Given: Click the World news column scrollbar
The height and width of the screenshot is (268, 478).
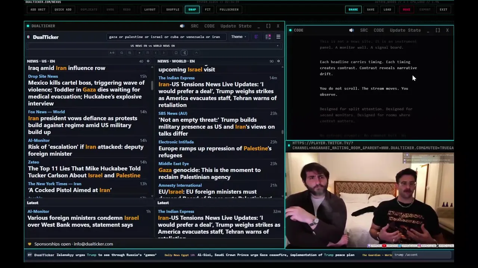Looking at the screenshot, I should pos(283,132).
